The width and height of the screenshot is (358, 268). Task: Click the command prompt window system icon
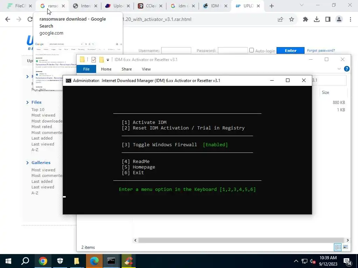click(68, 81)
